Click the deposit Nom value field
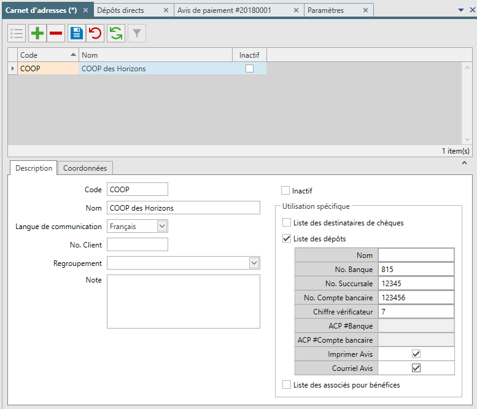Viewport: 477px width, 409px height. pyautogui.click(x=416, y=255)
